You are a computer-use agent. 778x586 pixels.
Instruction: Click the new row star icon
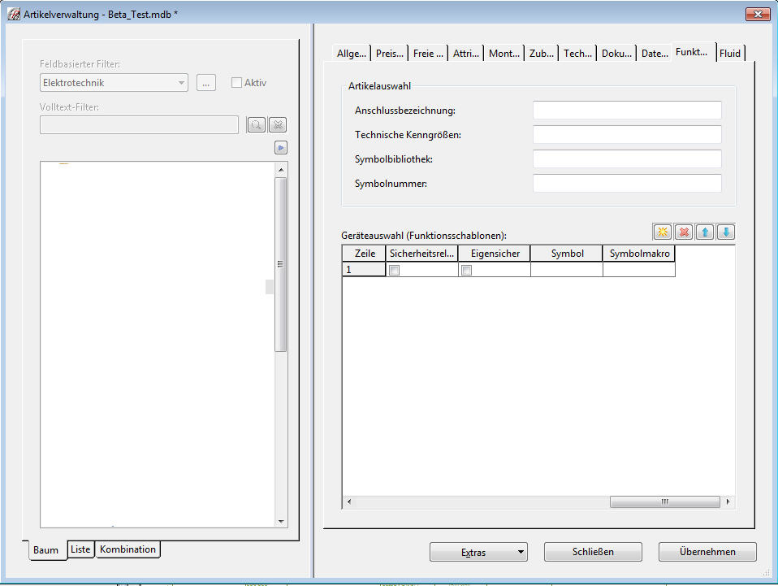[x=663, y=232]
